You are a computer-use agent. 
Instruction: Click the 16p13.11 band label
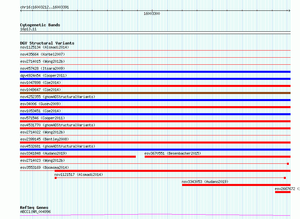pyautogui.click(x=28, y=29)
